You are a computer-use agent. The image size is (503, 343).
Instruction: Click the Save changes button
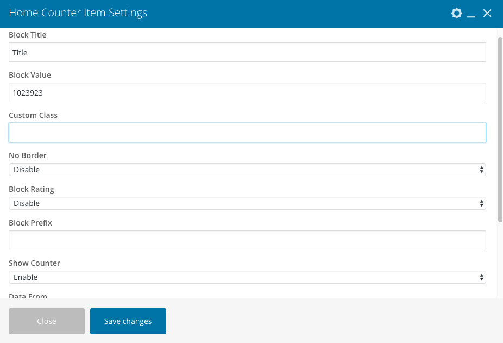pyautogui.click(x=128, y=321)
